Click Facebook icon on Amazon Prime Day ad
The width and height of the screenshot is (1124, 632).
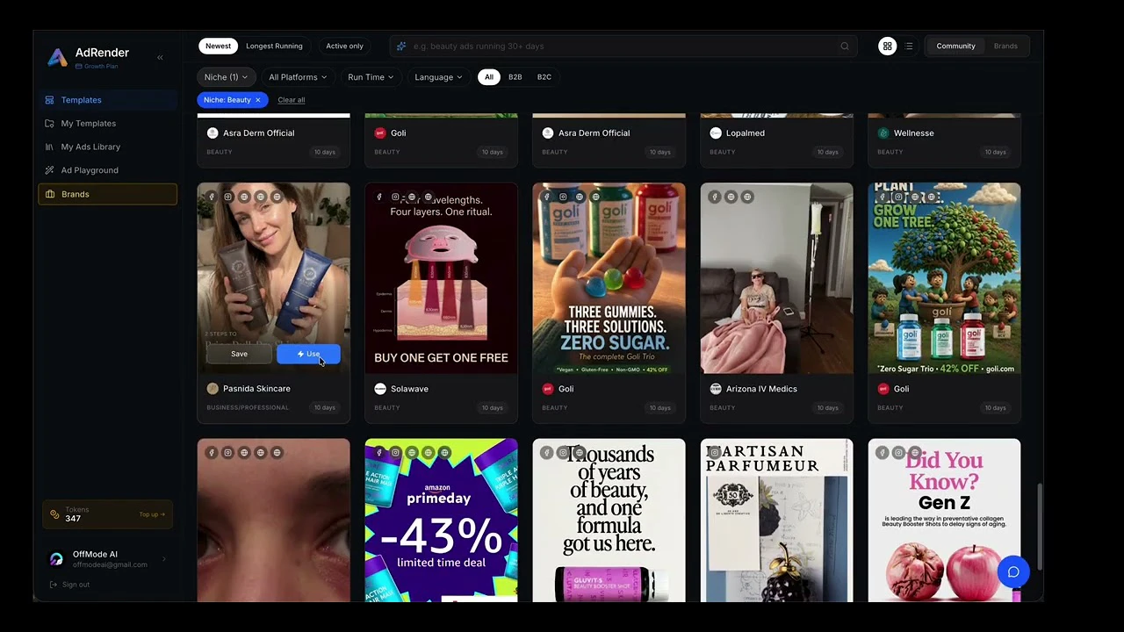click(379, 452)
